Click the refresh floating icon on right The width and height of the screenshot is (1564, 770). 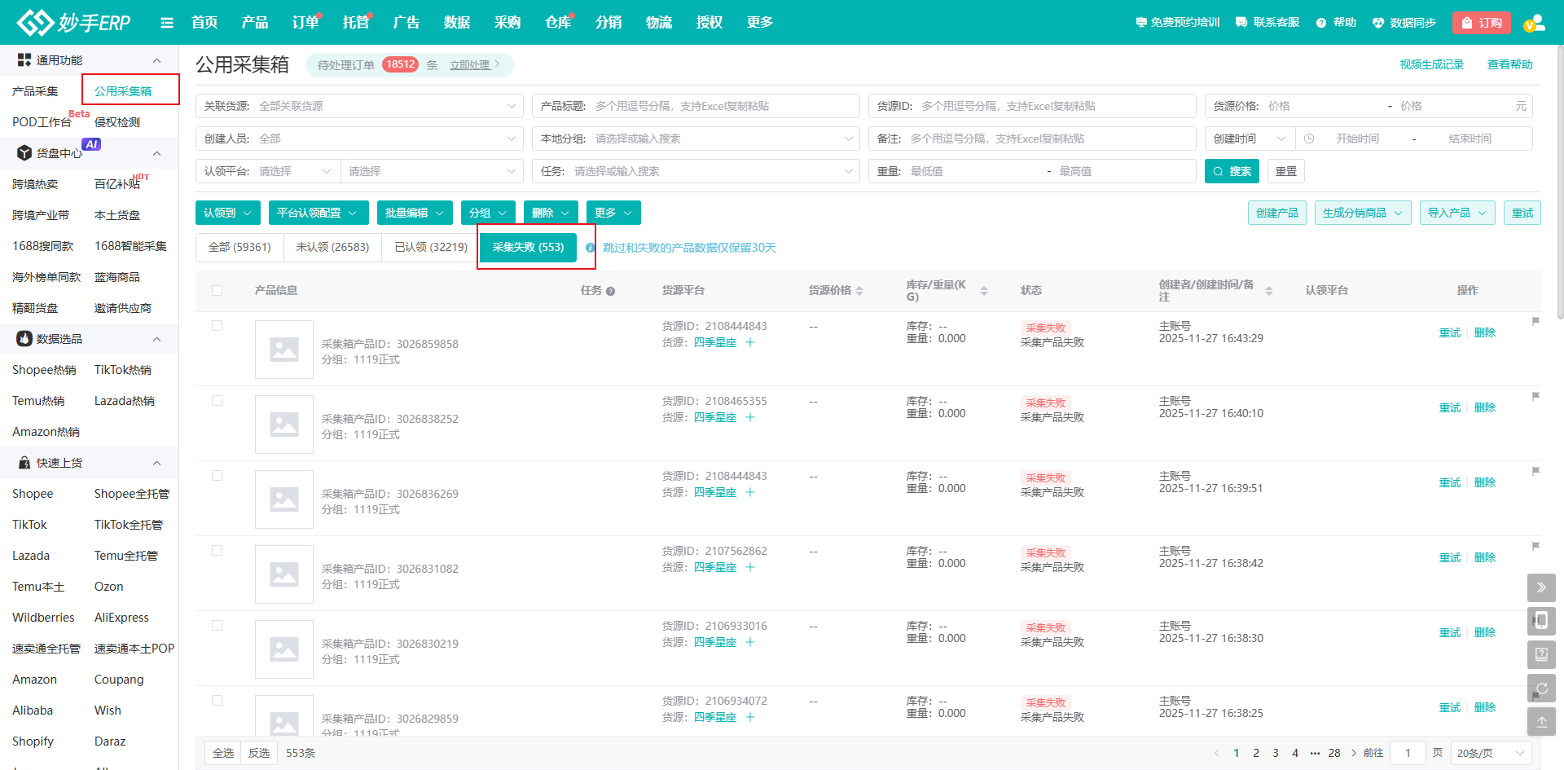coord(1541,689)
